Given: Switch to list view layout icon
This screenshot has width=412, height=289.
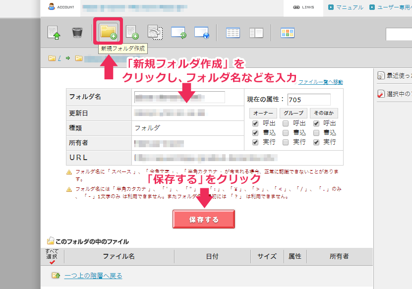Looking at the screenshot, I should tap(233, 33).
